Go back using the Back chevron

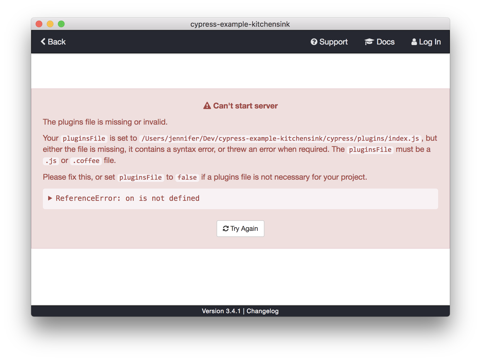[43, 42]
